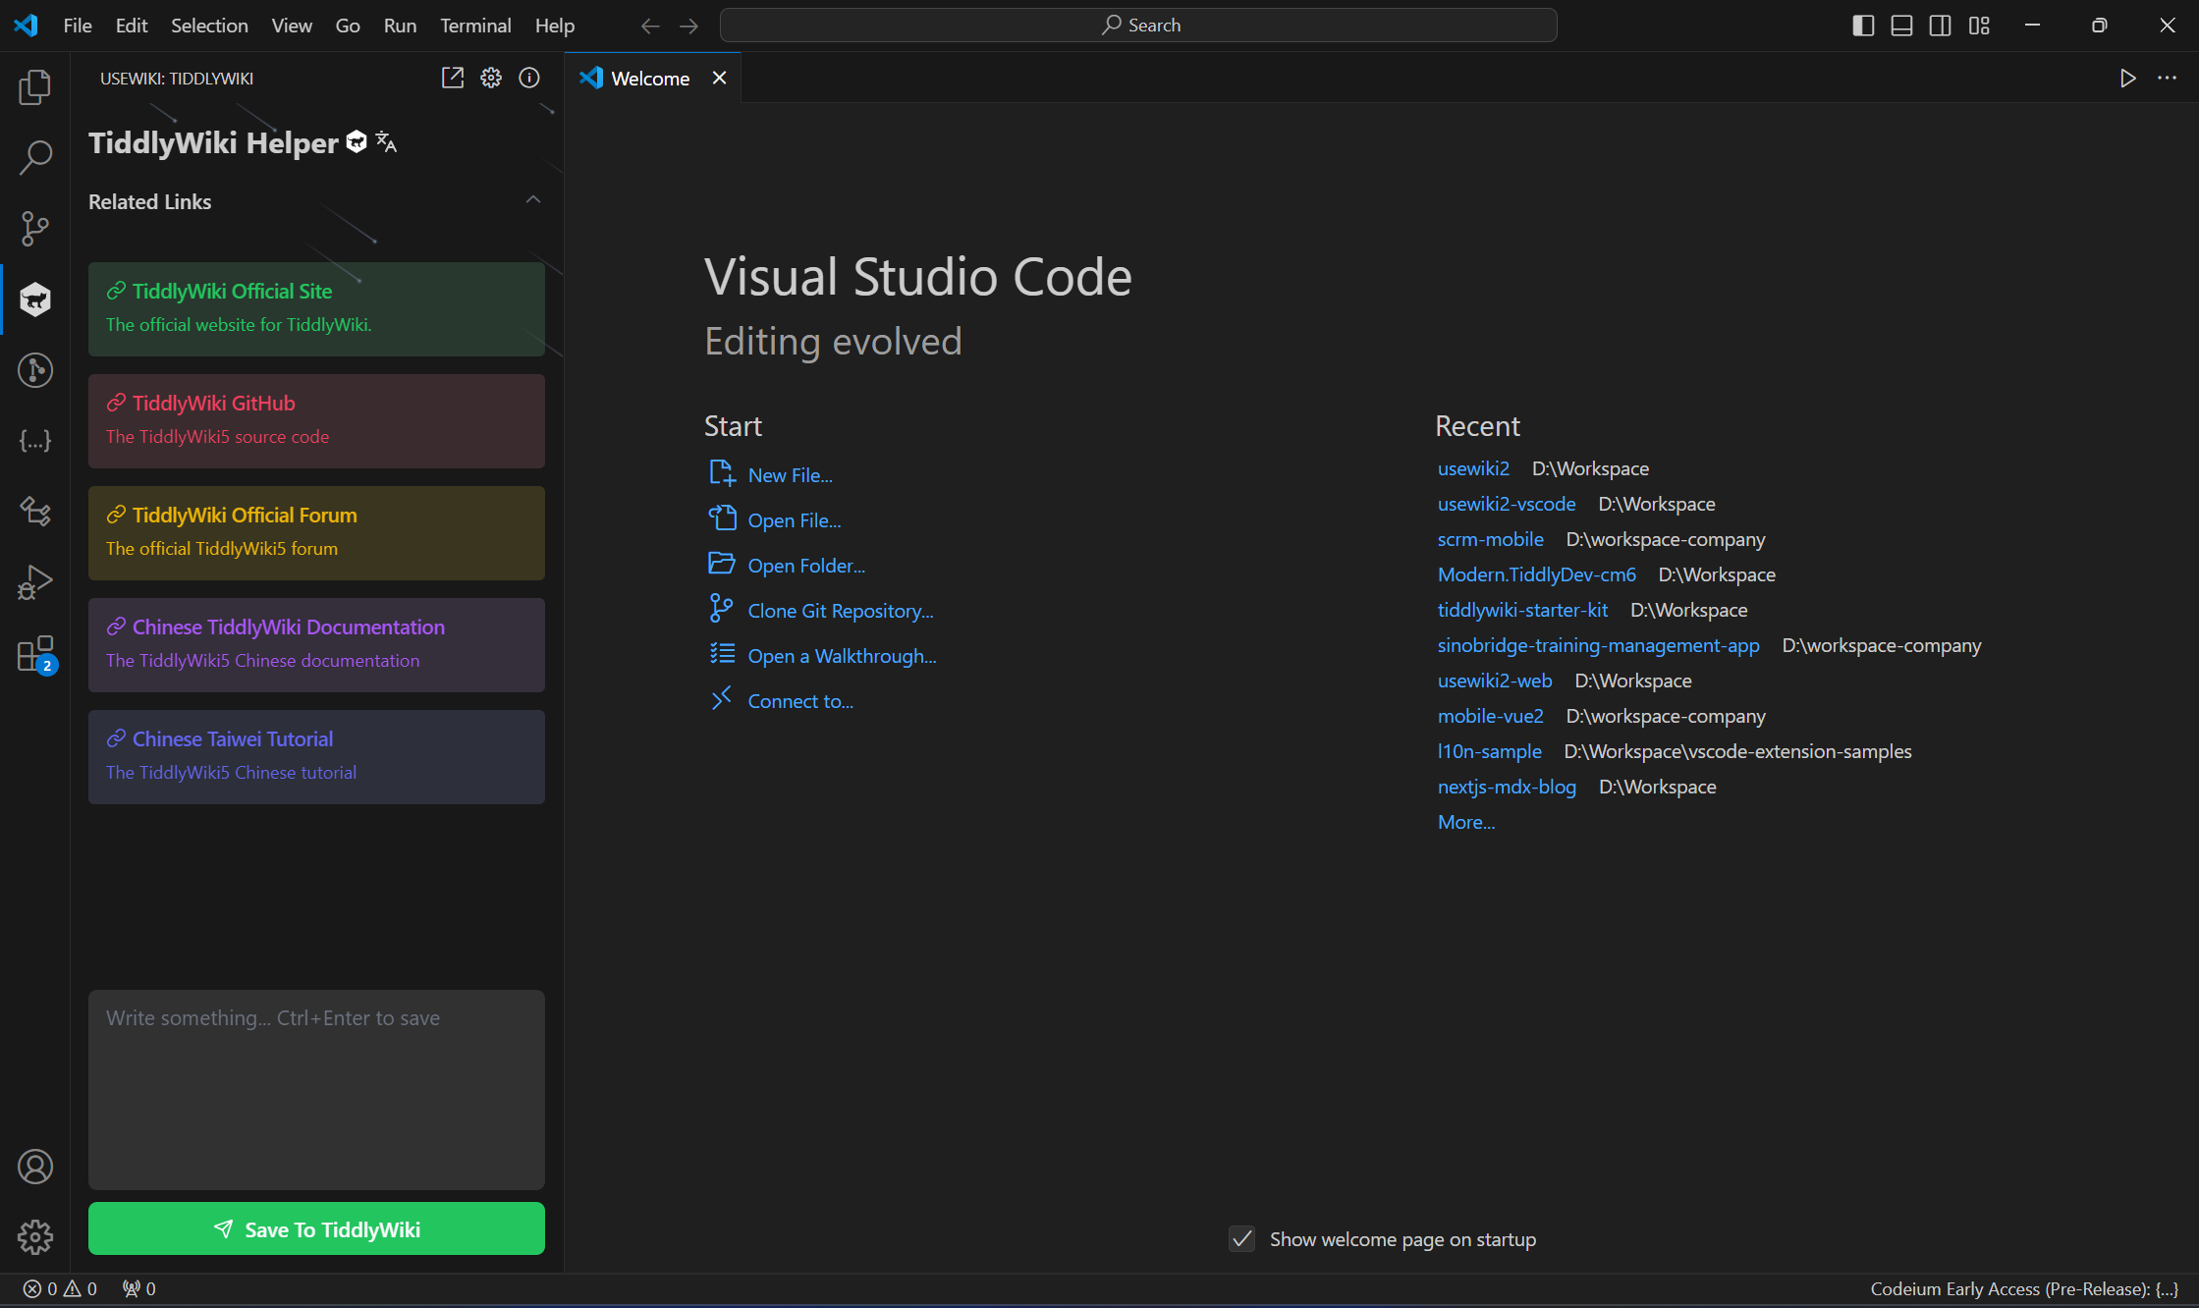Viewport: 2199px width, 1308px height.
Task: Open TiddlyWiki Official Site card
Action: pos(316,308)
